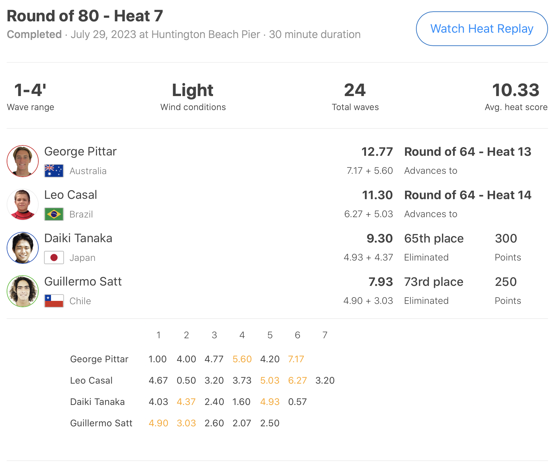Select the Daiki Tanaka name heading
This screenshot has width=558, height=467.
pos(78,238)
